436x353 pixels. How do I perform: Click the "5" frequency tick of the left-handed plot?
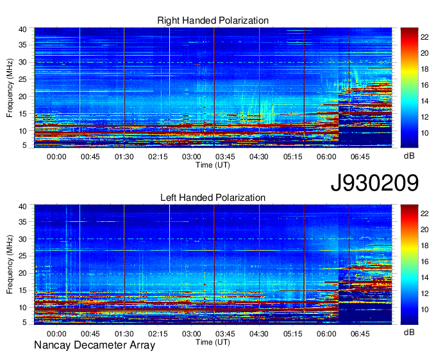(x=24, y=322)
